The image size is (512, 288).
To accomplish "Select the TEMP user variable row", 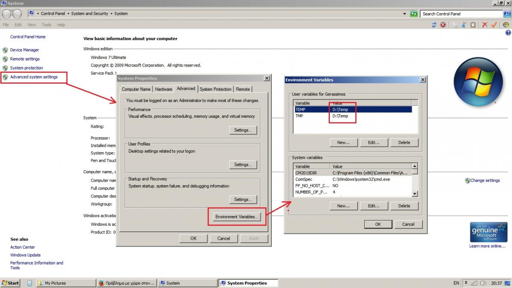I will point(353,110).
